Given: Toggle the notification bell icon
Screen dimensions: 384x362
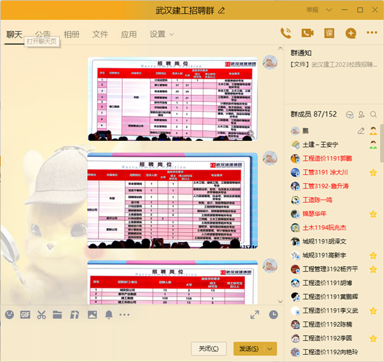Looking at the screenshot, I should (x=109, y=315).
